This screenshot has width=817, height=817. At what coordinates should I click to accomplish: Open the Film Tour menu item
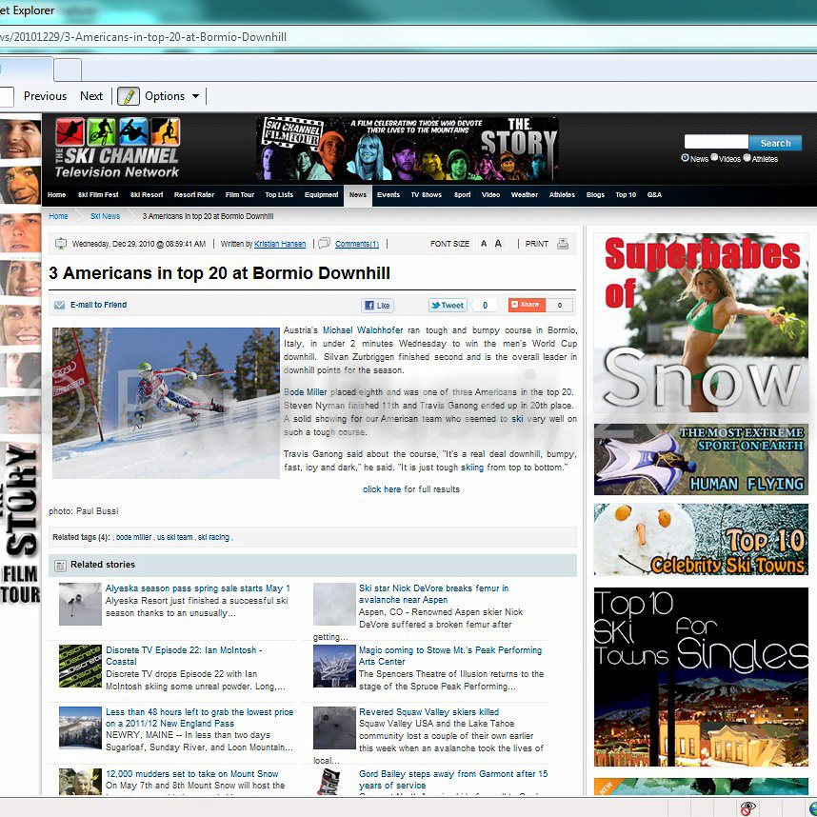click(240, 195)
